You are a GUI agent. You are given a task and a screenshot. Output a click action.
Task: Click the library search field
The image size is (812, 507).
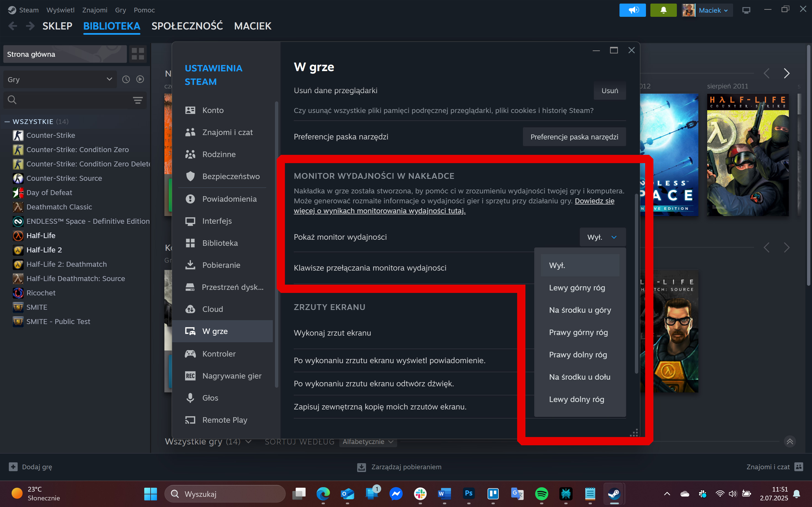click(x=69, y=99)
